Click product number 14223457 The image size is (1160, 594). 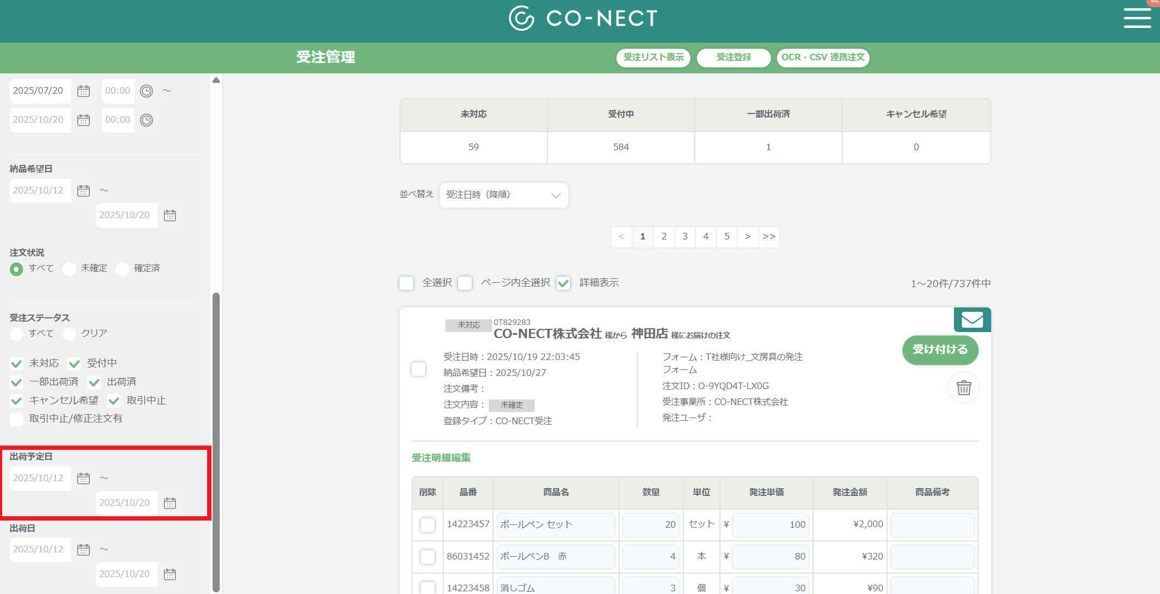pos(468,524)
